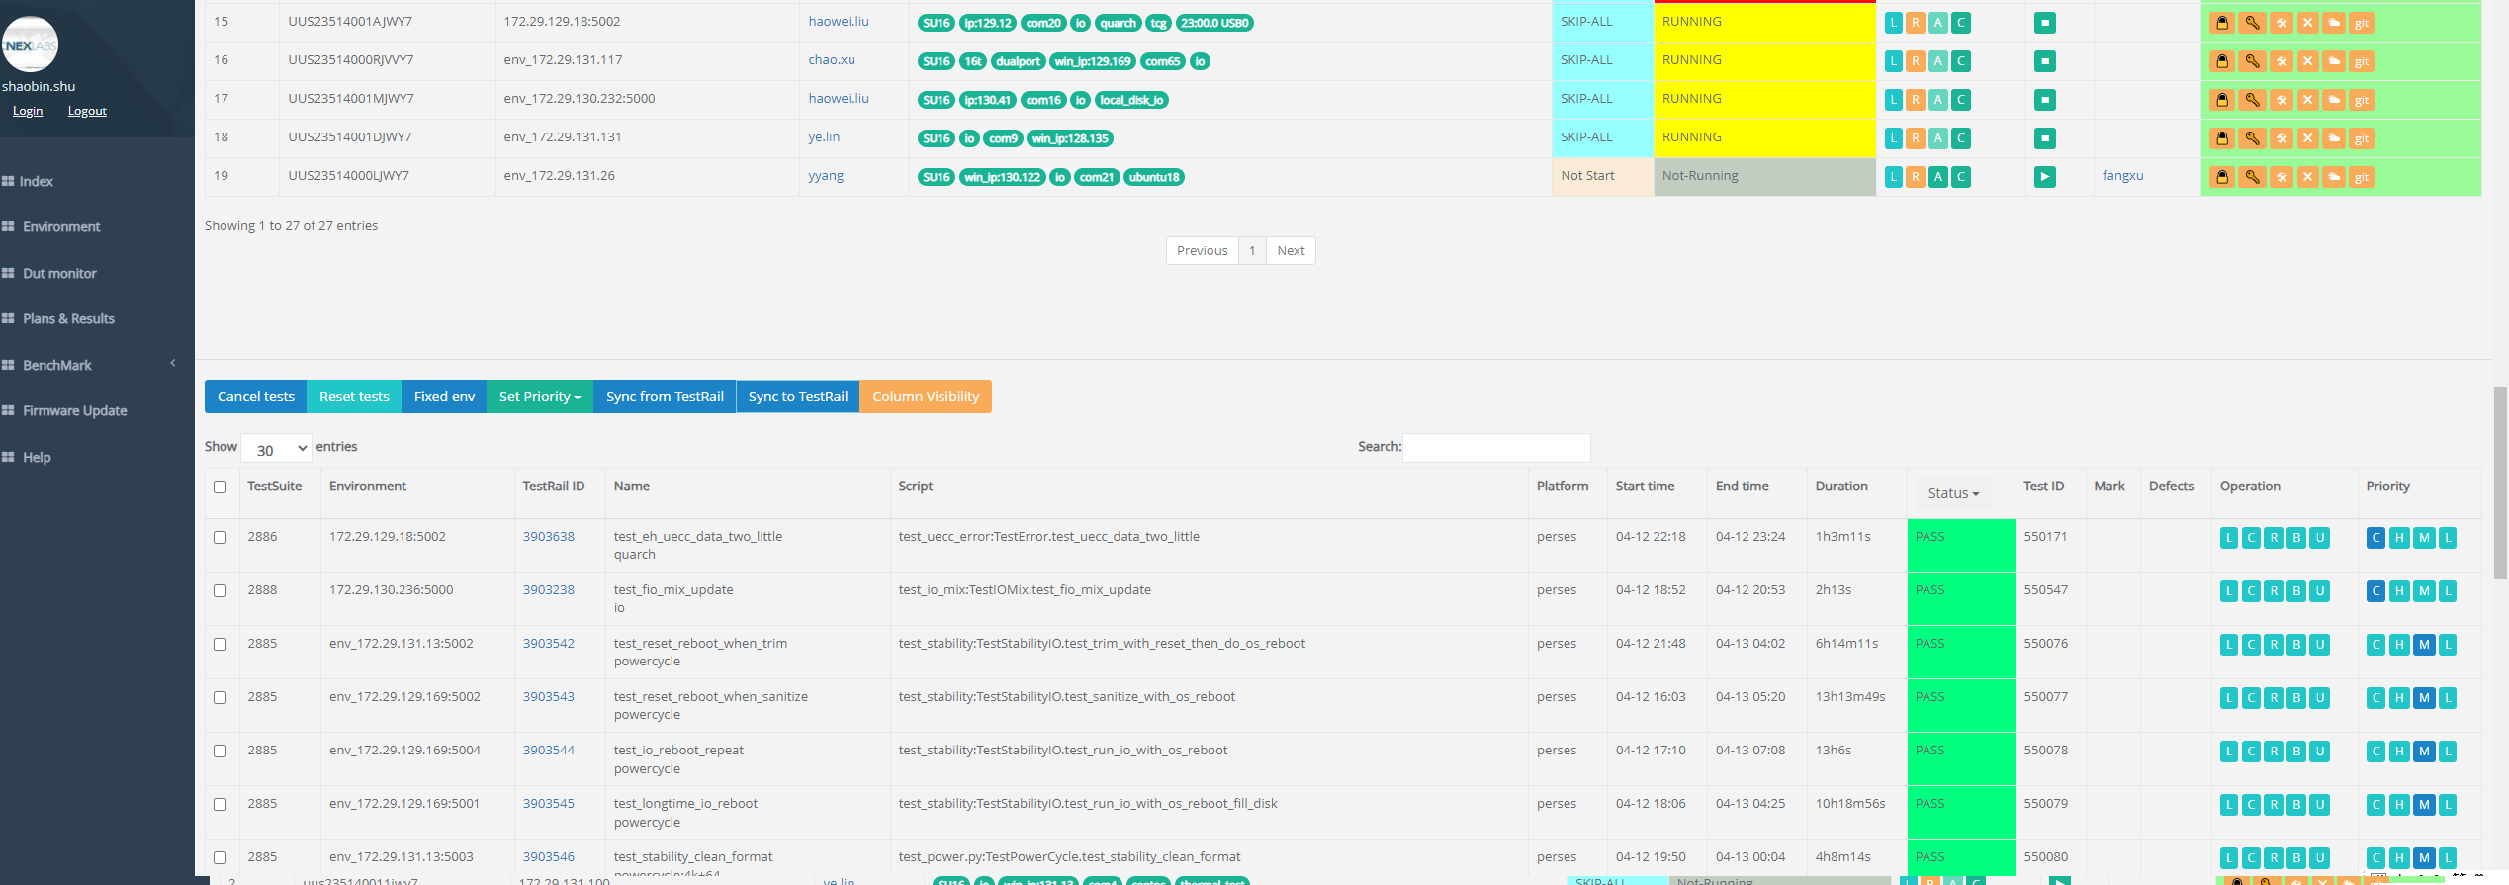The image size is (2509, 885).
Task: Check the row for test_reset_reboot_when_trim
Action: (221, 645)
